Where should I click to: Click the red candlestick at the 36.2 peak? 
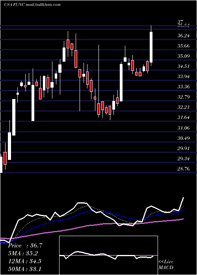point(68,44)
